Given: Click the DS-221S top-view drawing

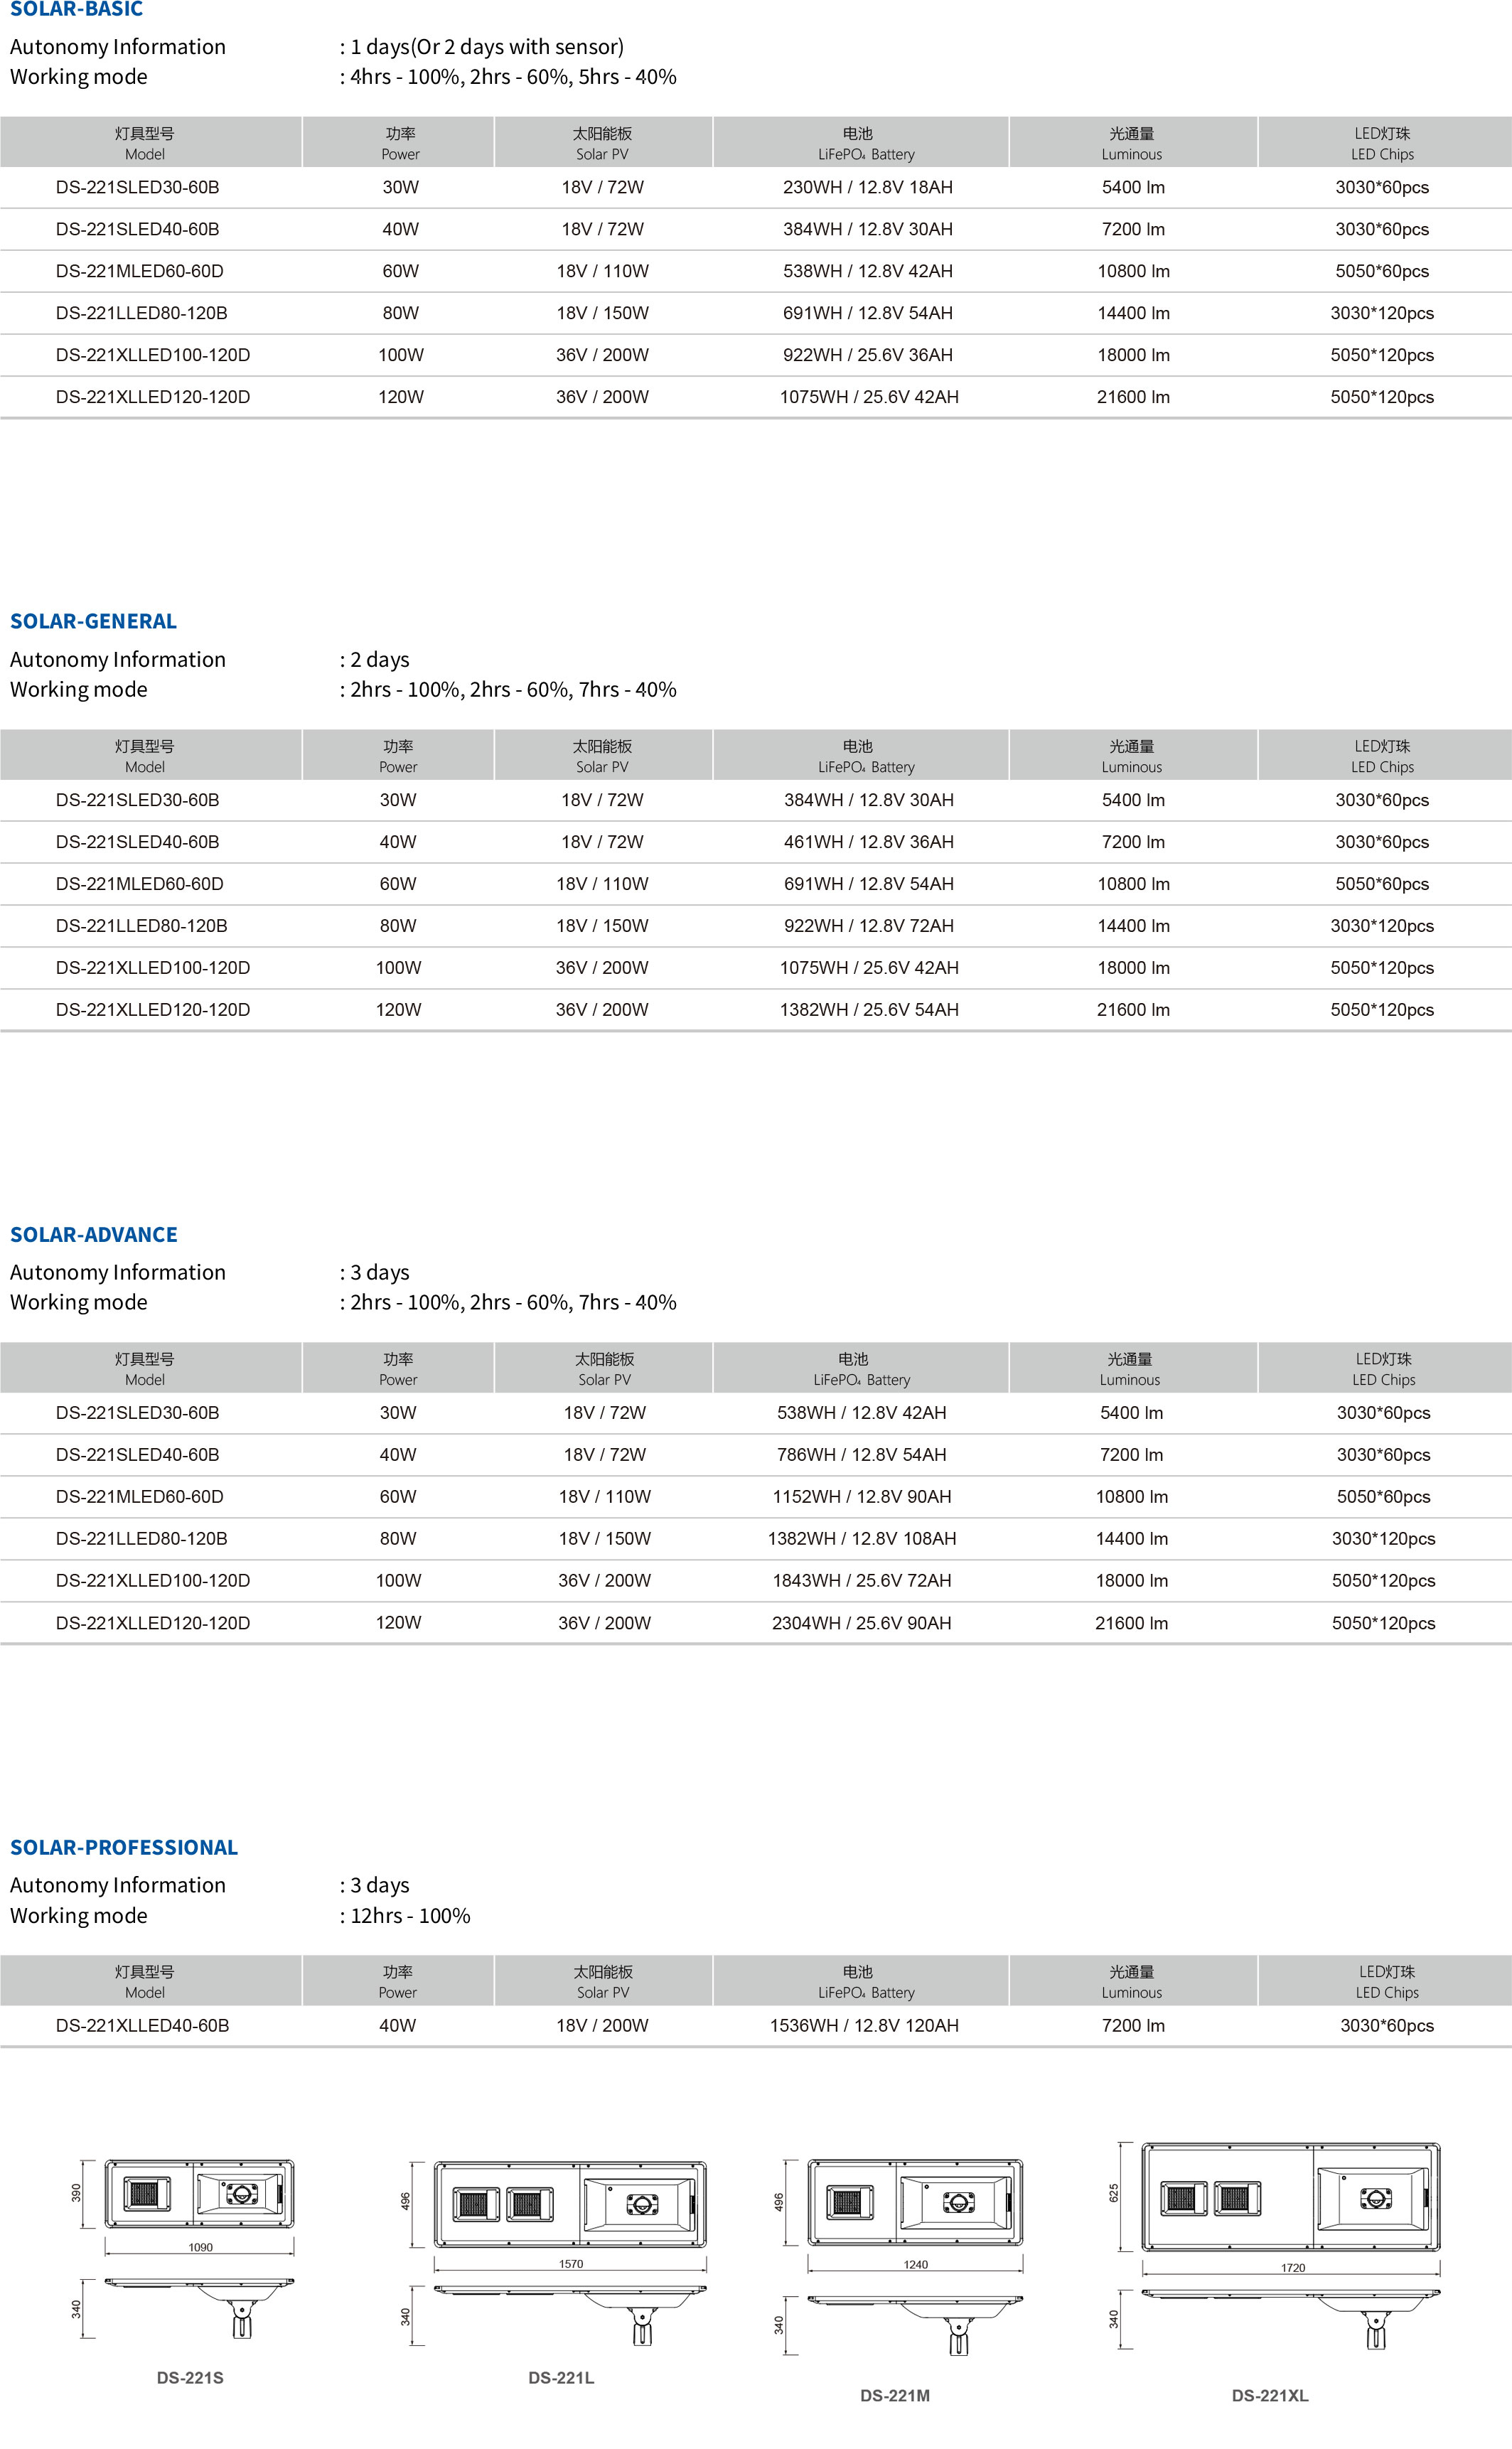Looking at the screenshot, I should [199, 2194].
